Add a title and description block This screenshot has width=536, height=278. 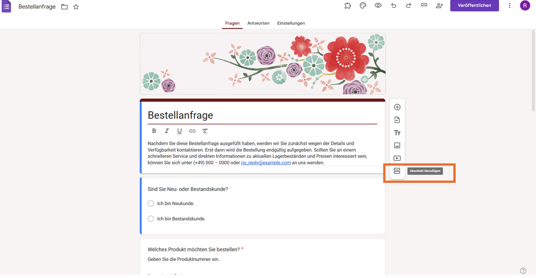point(397,132)
